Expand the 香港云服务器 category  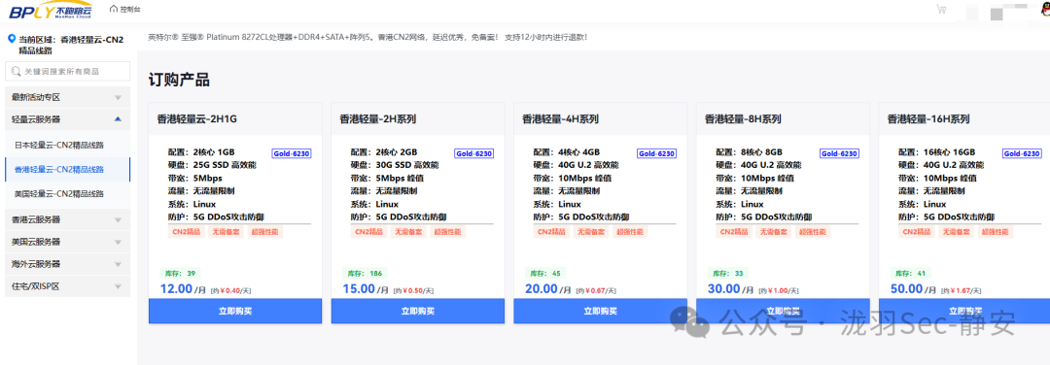click(x=67, y=219)
